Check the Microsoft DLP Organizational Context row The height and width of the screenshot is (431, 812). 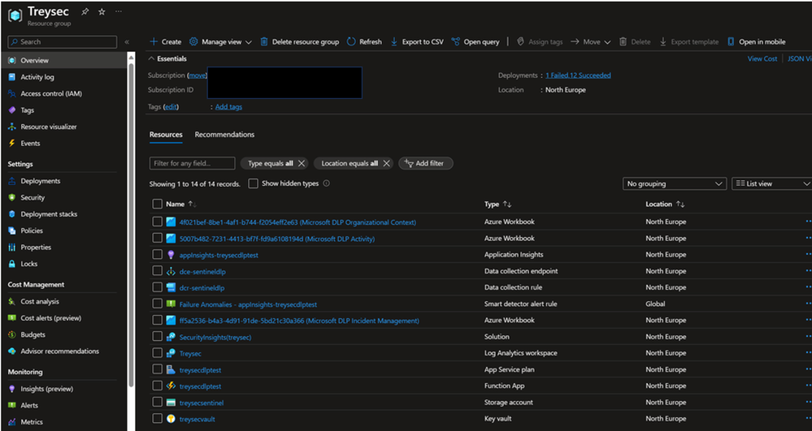pyautogui.click(x=158, y=222)
